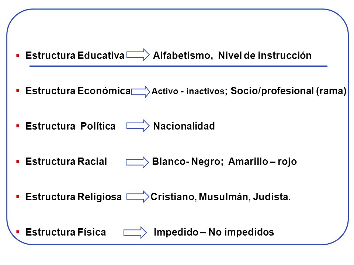The height and width of the screenshot is (265, 354).
Task: Click the arrow after Estructura Religiosa
Action: click(138, 197)
